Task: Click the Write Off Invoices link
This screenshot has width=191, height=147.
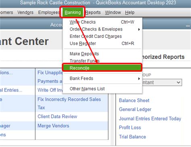Action: coord(50,90)
